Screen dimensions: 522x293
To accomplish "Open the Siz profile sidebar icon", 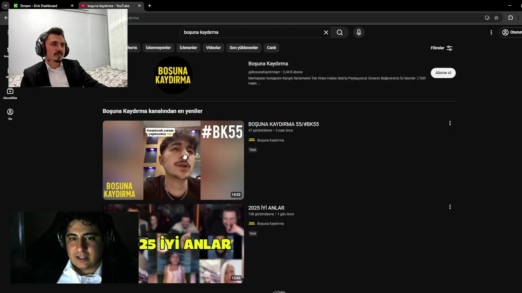I will pyautogui.click(x=10, y=114).
